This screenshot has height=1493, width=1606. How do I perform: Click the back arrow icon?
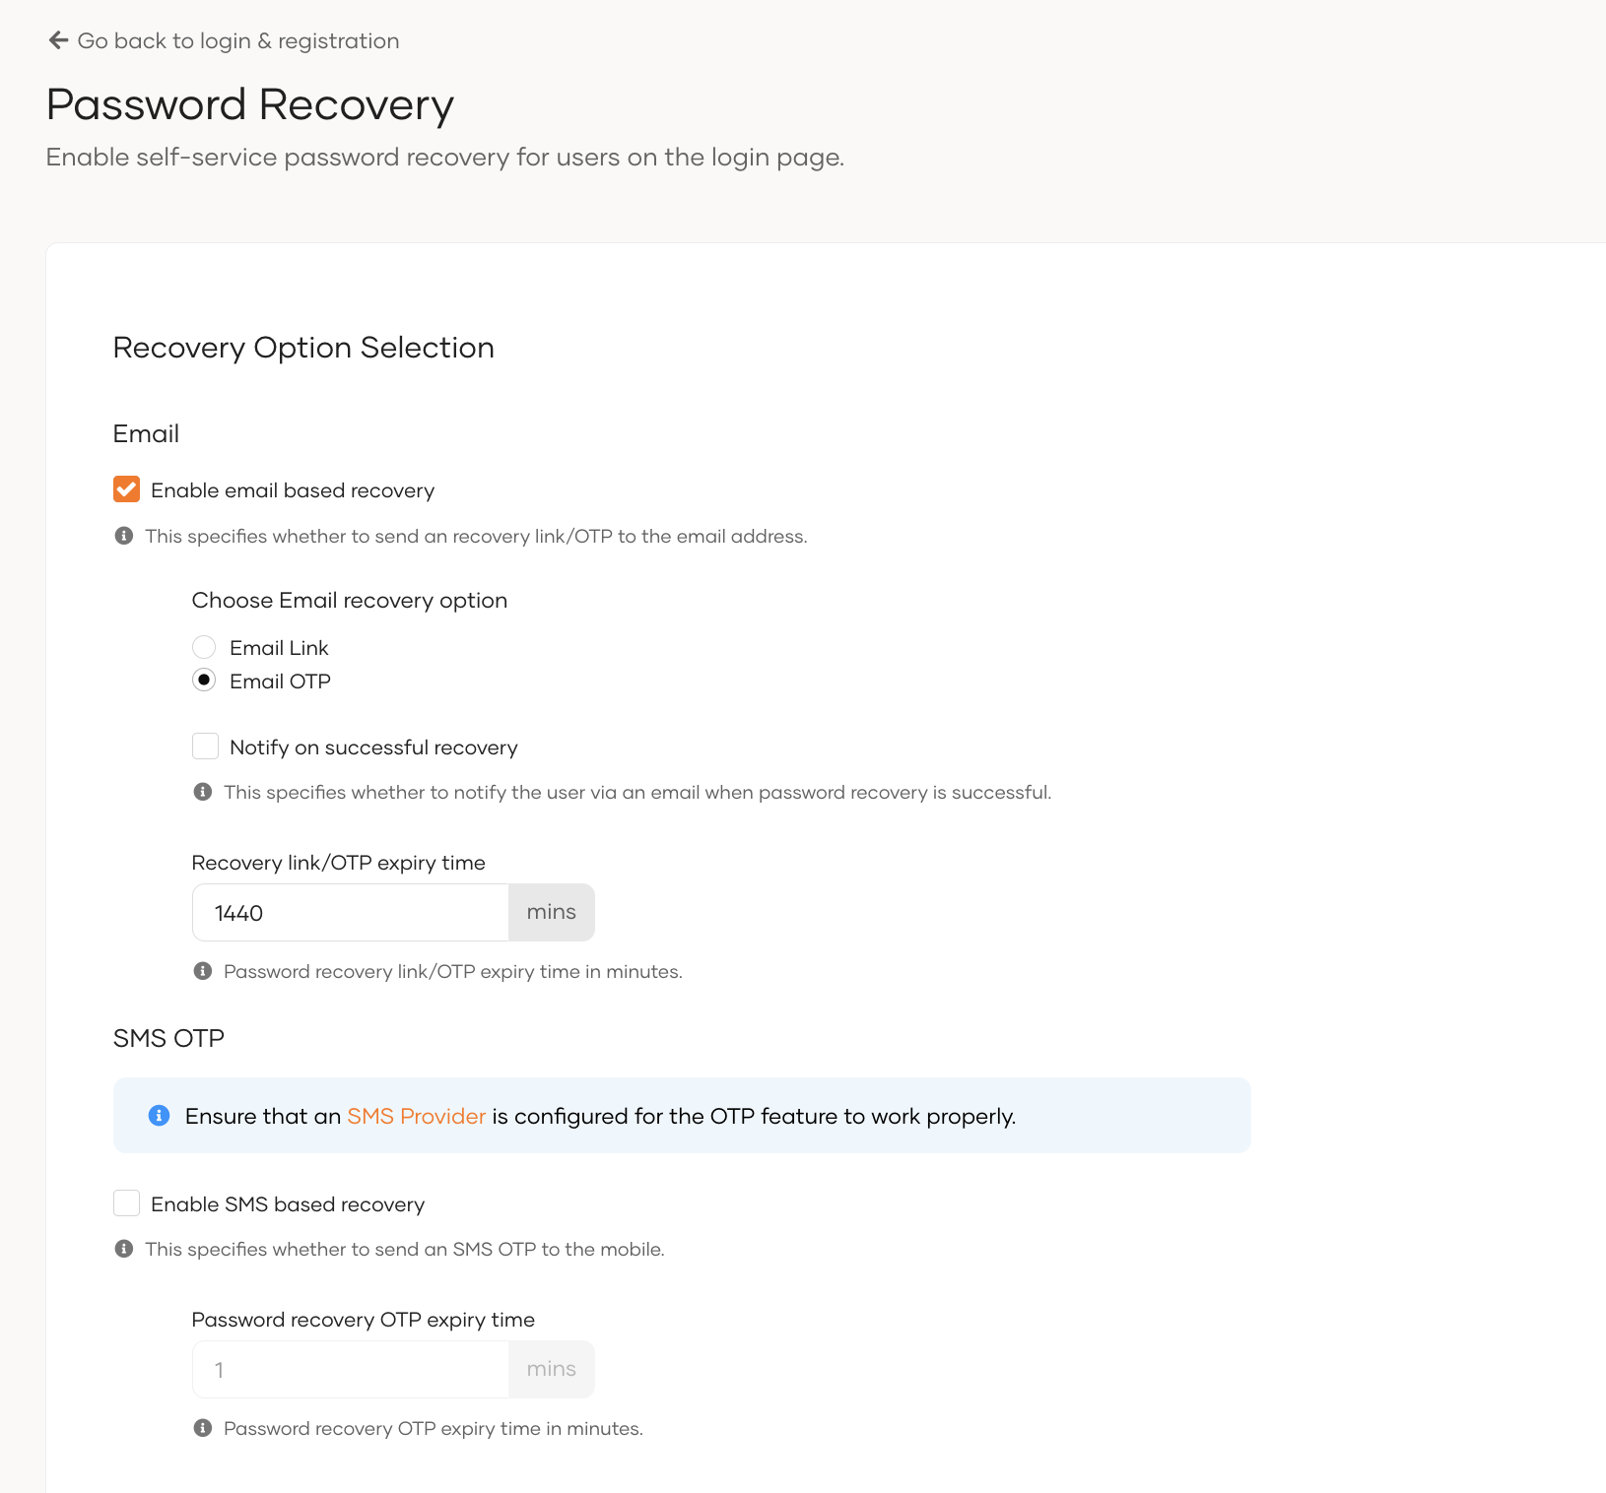(x=57, y=40)
